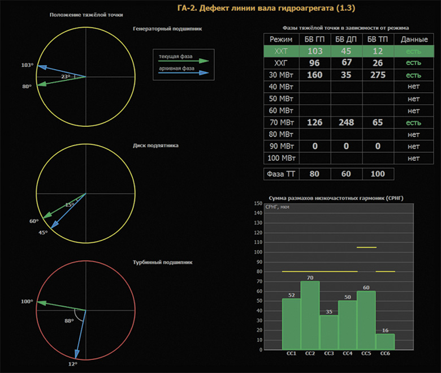Image resolution: width=441 pixels, height=373 pixels.
Task: Click the Данные column header
Action: (413, 39)
